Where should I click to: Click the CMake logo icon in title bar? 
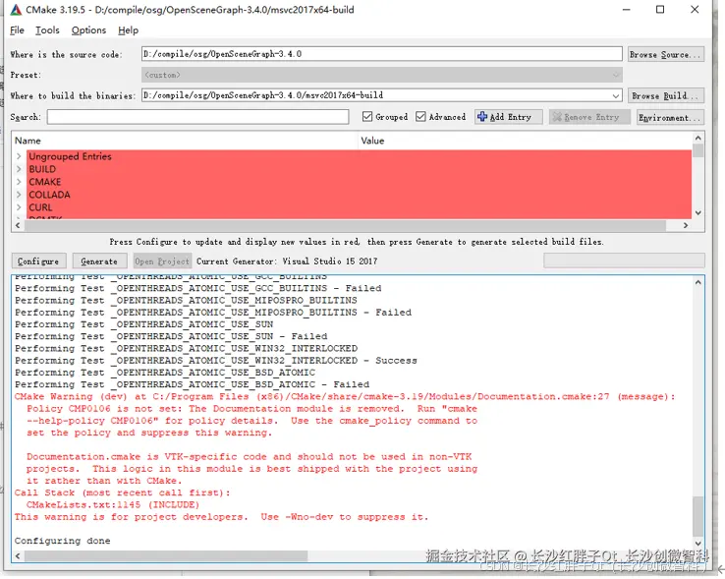[16, 10]
